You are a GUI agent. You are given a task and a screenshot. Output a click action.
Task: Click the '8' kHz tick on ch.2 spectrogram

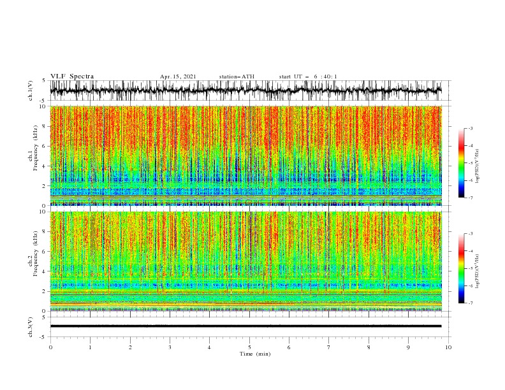[x=45, y=232]
